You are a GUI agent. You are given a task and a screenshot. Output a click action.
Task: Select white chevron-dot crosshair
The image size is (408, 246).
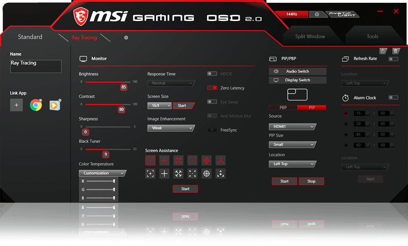(x=220, y=174)
